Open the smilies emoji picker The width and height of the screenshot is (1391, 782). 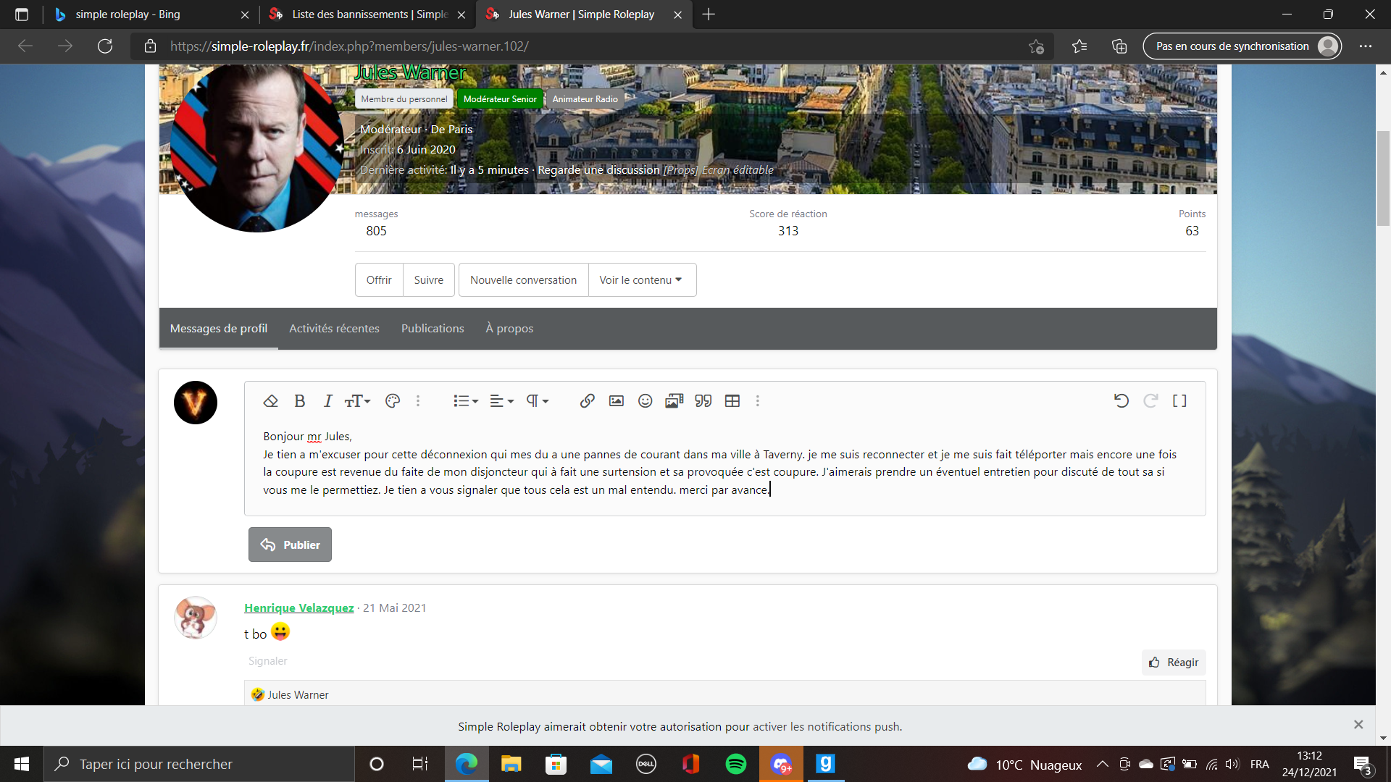pos(645,400)
